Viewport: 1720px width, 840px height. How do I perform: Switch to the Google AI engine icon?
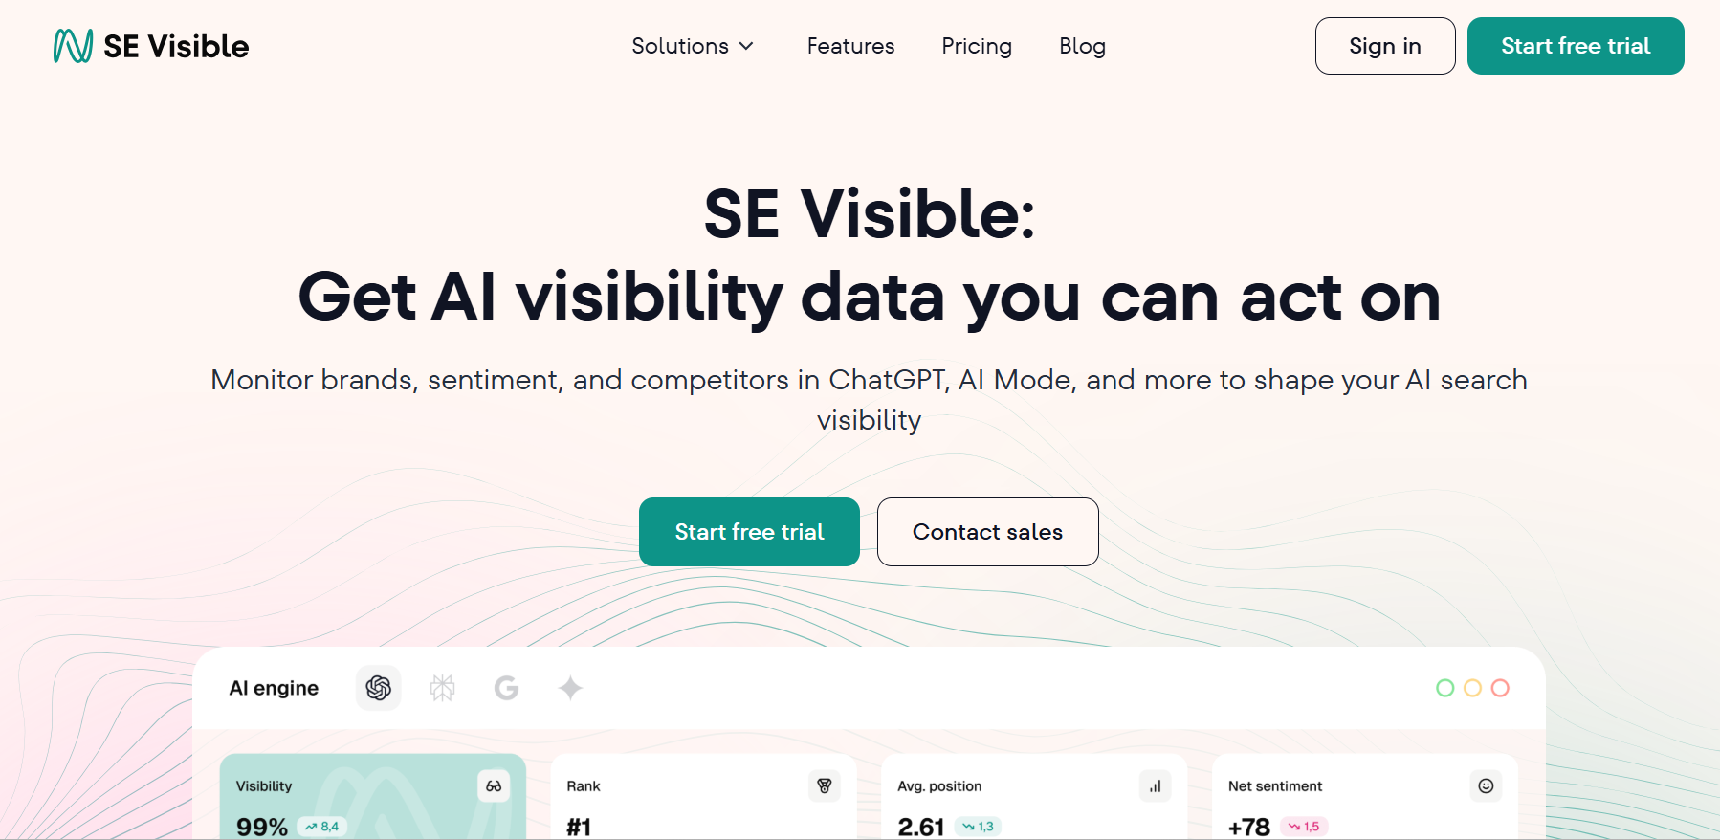(x=506, y=688)
